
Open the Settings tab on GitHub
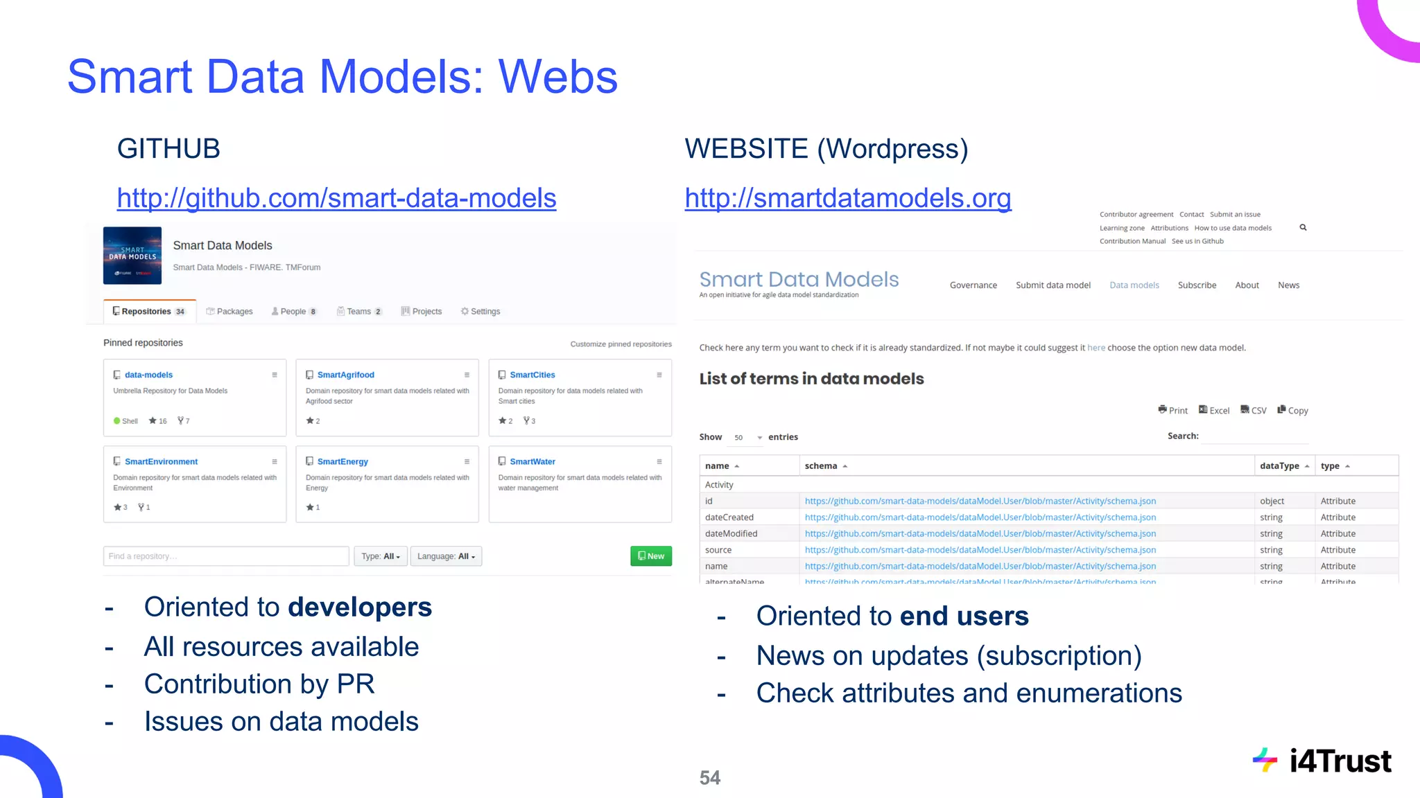(480, 312)
